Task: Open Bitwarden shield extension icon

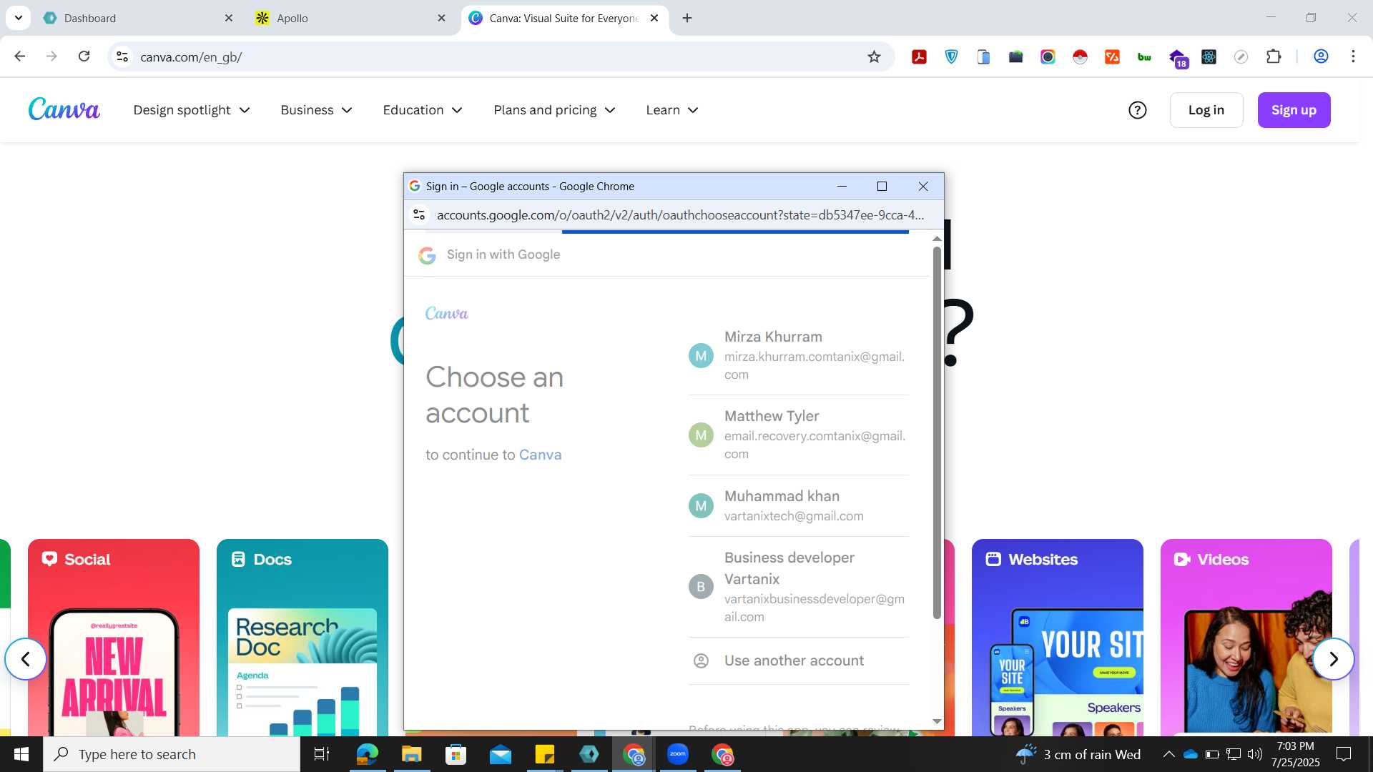Action: (x=952, y=56)
